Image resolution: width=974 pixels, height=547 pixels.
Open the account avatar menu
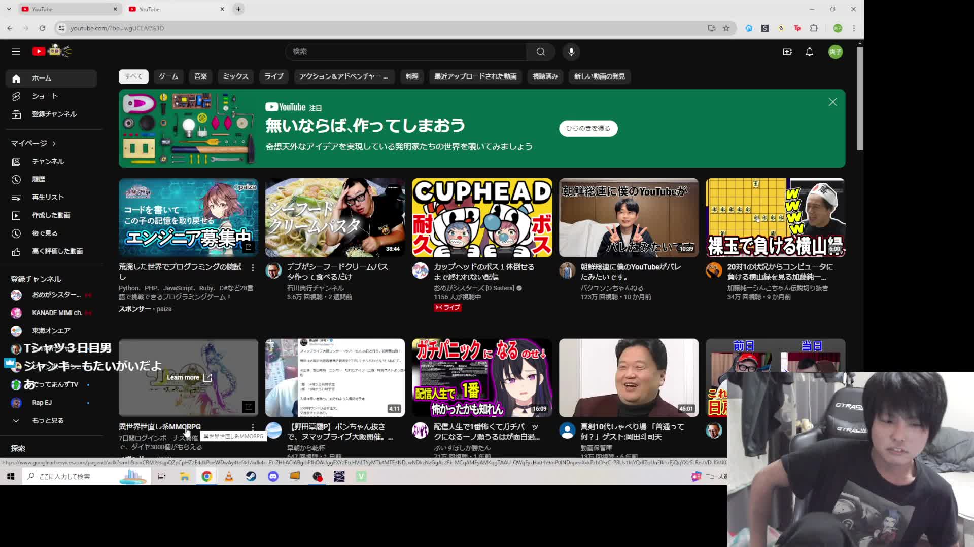[x=836, y=52]
